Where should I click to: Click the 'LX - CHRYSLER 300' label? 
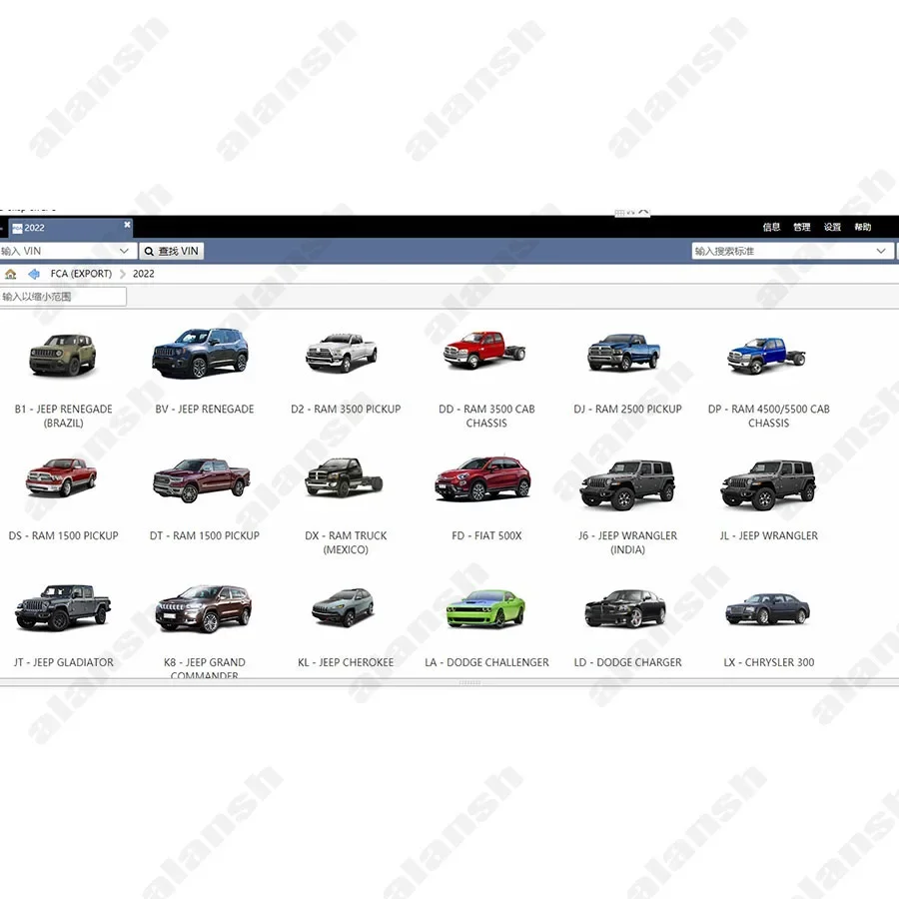tap(769, 662)
